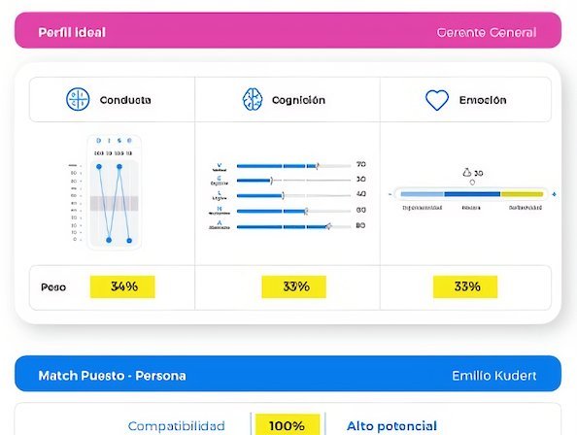Click the Conducta quadrant circle icon
The width and height of the screenshot is (577, 435).
[78, 99]
